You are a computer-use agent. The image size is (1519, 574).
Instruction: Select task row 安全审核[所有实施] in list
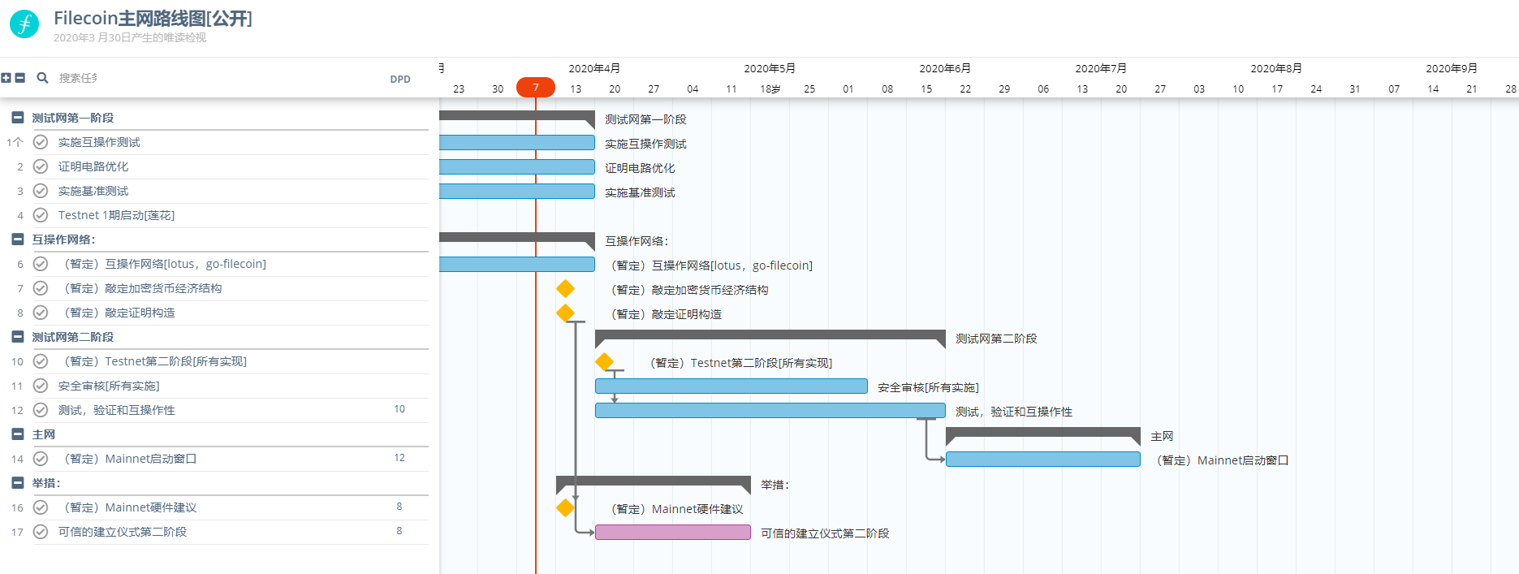(214, 386)
